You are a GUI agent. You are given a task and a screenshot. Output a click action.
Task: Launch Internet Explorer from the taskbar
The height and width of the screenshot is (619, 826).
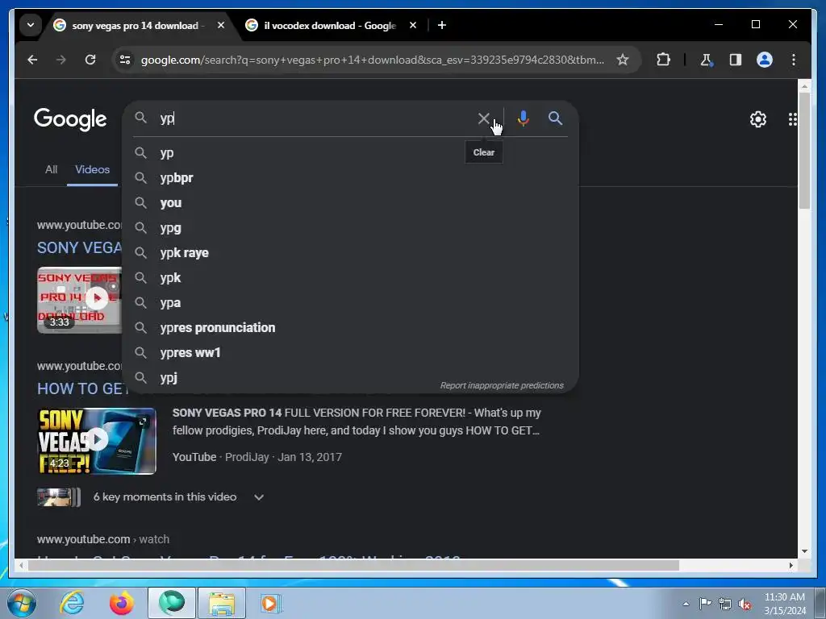coord(72,603)
